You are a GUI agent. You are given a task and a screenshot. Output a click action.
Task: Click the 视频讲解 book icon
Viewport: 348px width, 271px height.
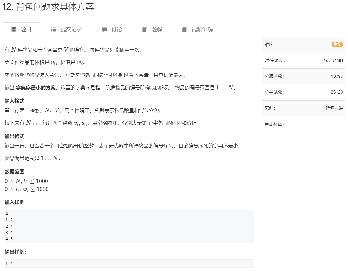[185, 30]
